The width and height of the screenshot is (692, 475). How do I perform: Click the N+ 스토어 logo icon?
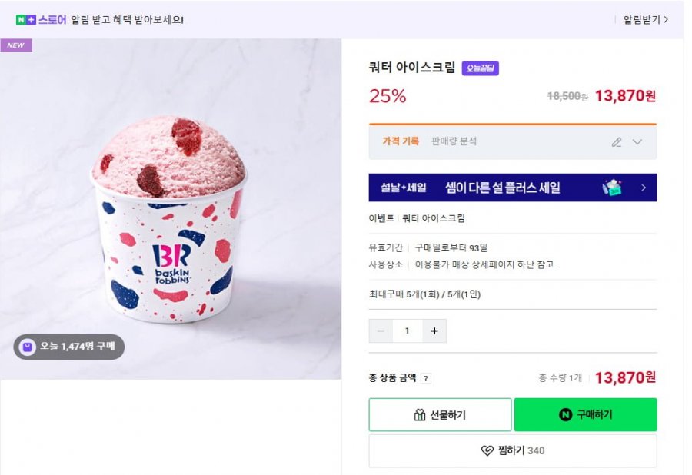point(26,19)
